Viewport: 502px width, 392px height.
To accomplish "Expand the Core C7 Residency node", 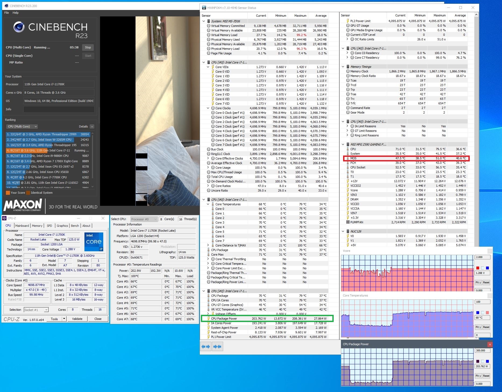I will pyautogui.click(x=347, y=58).
